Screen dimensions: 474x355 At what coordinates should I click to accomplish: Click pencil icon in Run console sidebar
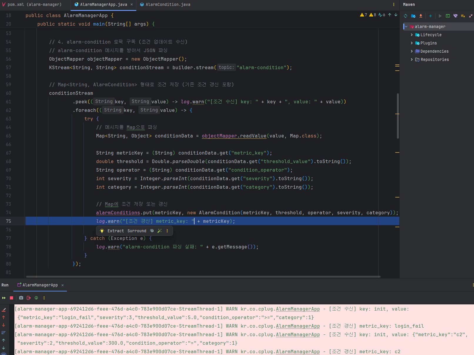(x=4, y=310)
